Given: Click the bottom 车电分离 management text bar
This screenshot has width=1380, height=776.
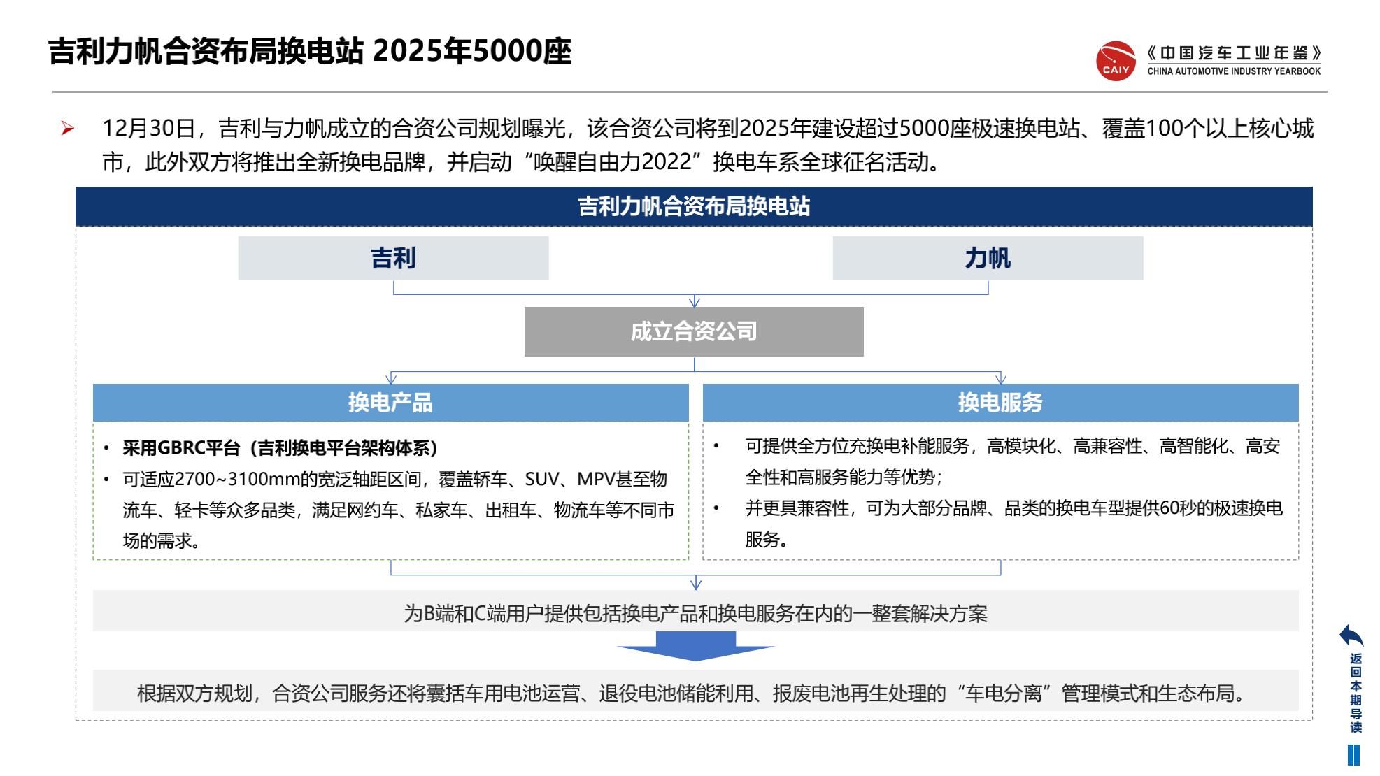Looking at the screenshot, I should tap(695, 693).
